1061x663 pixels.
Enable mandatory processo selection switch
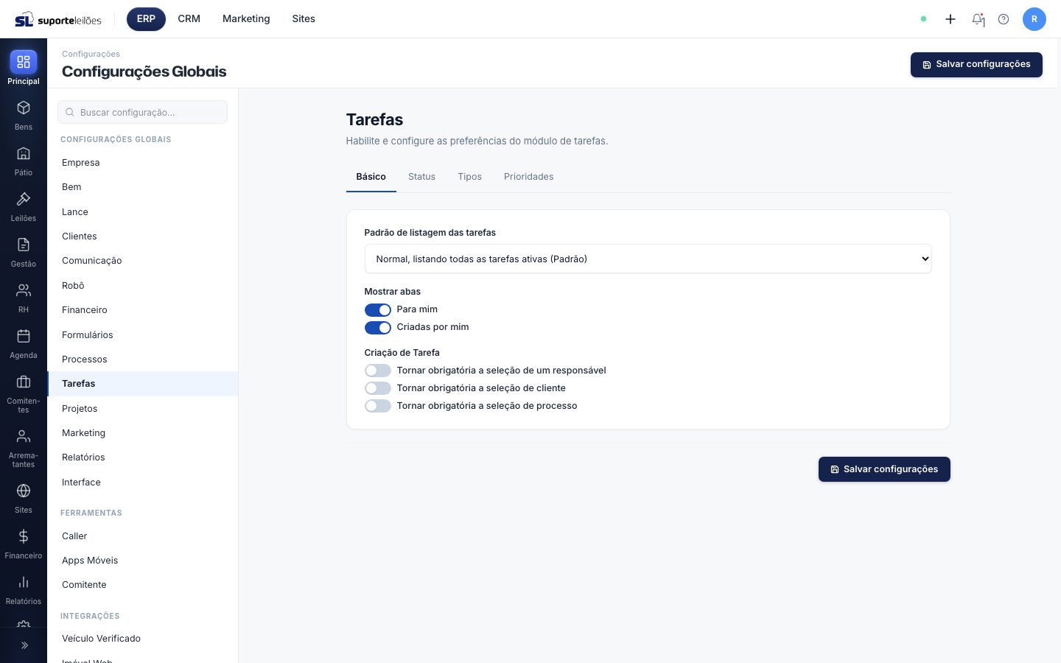378,406
